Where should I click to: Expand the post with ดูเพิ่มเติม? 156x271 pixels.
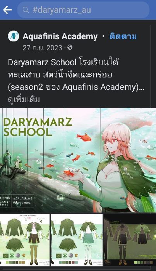24,99
